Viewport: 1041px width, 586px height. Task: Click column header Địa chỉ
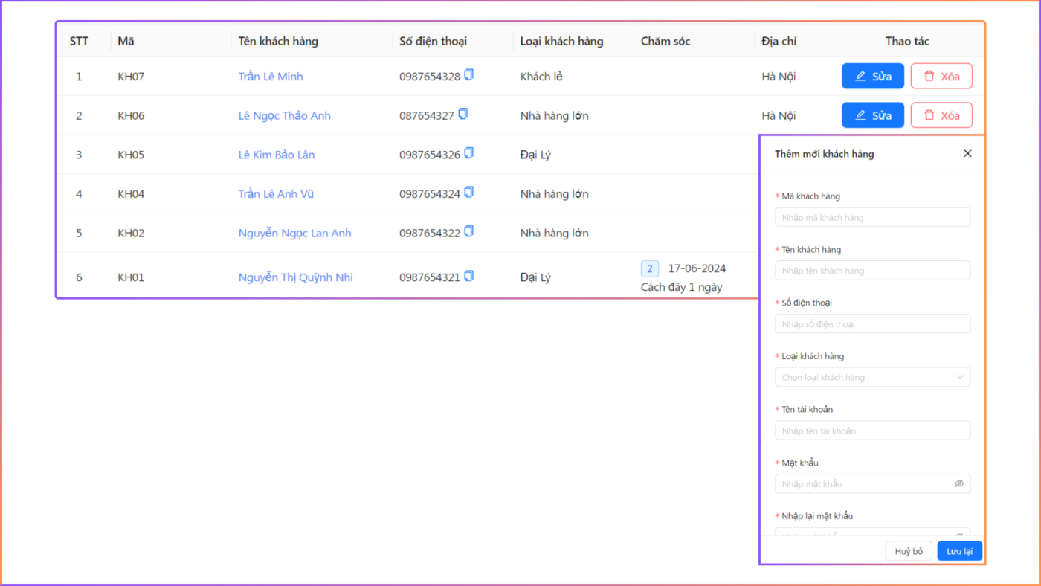779,41
